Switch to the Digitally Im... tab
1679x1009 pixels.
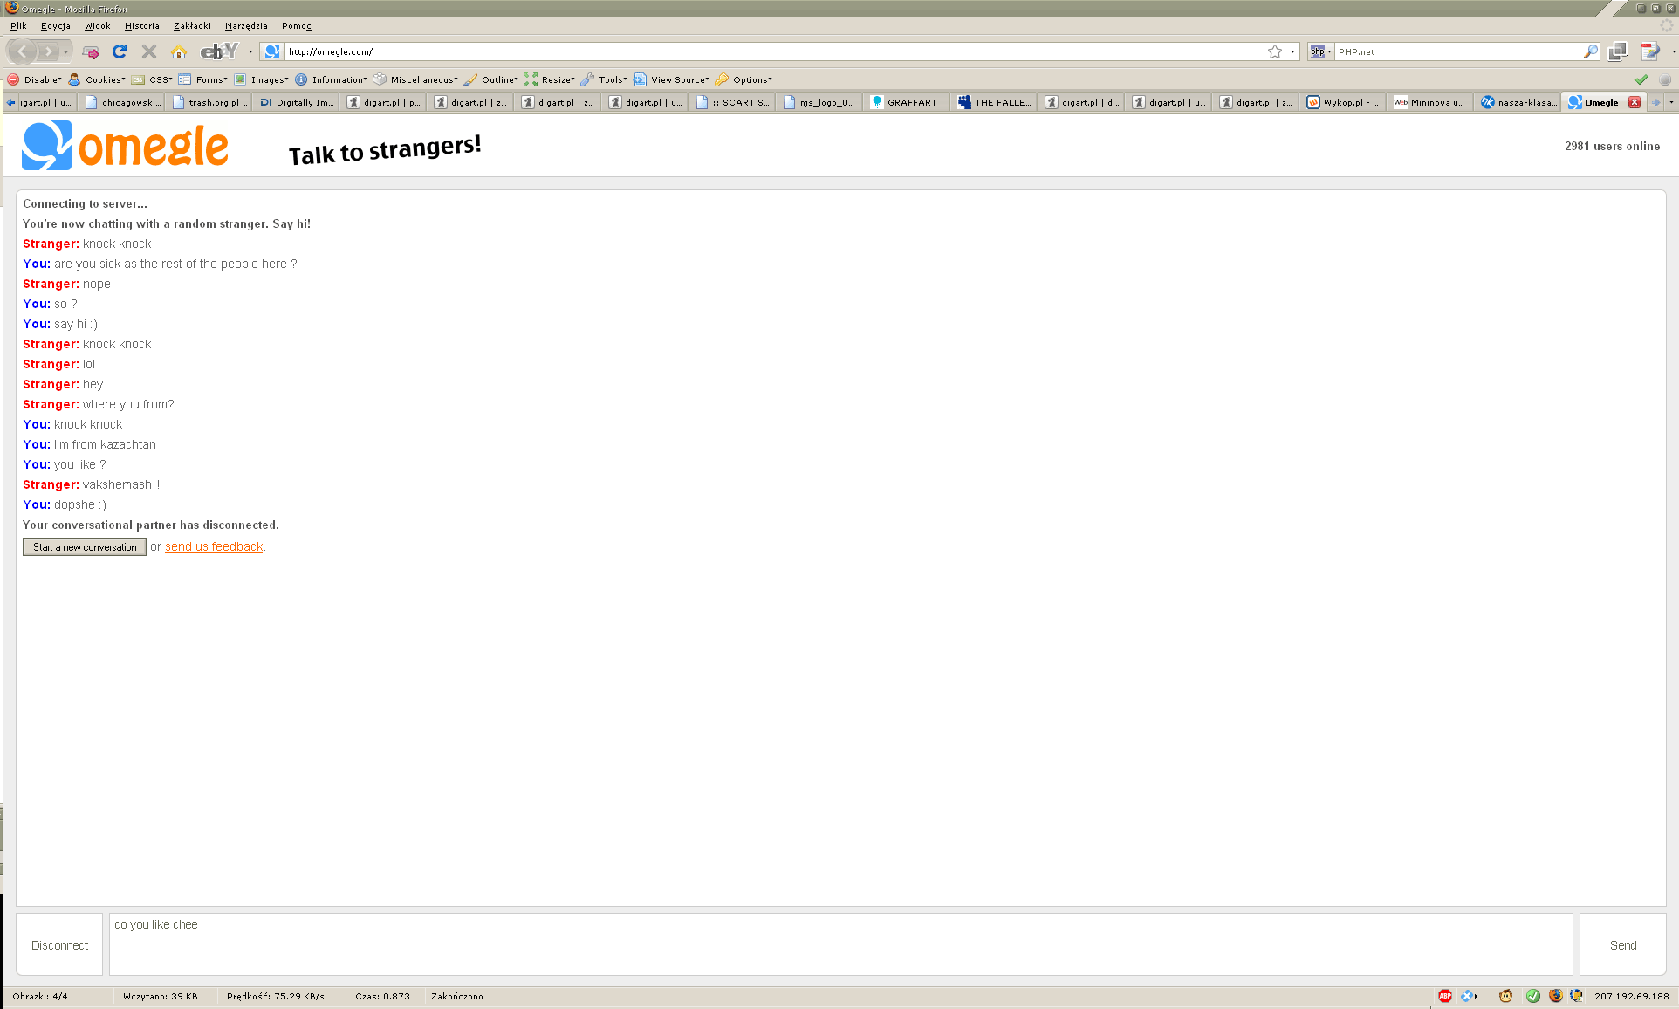pos(297,102)
